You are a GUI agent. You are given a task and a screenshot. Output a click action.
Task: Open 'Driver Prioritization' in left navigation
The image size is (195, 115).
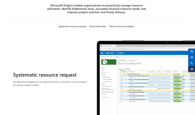coord(107,79)
